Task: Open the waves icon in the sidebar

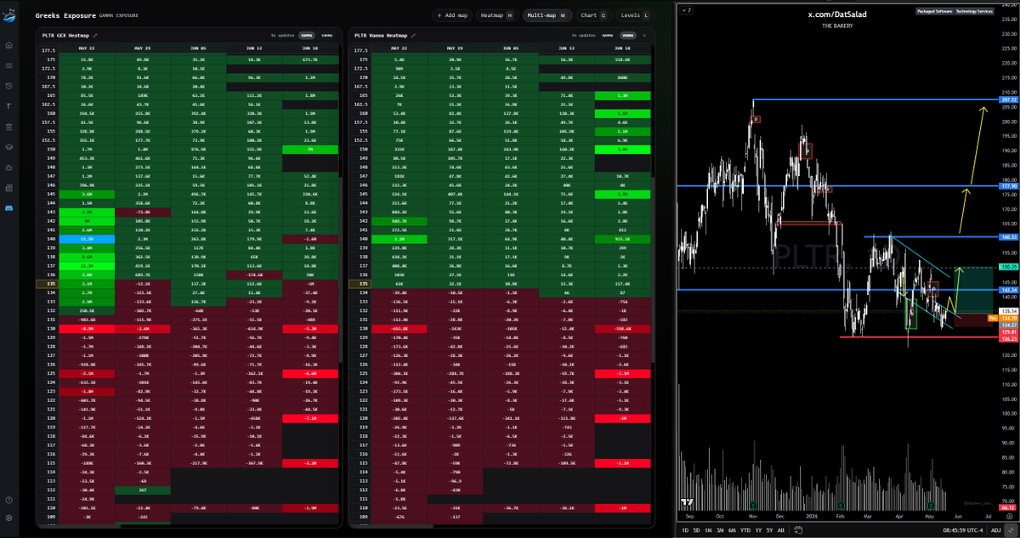Action: pos(8,66)
